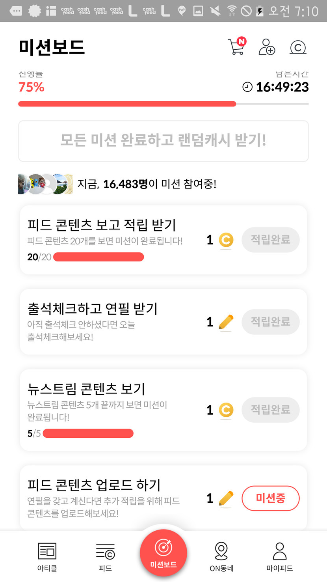This screenshot has height=582, width=327.
Task: Tap 적립완료 on 뉴스트림 콘텐츠 보기
Action: [x=270, y=410]
